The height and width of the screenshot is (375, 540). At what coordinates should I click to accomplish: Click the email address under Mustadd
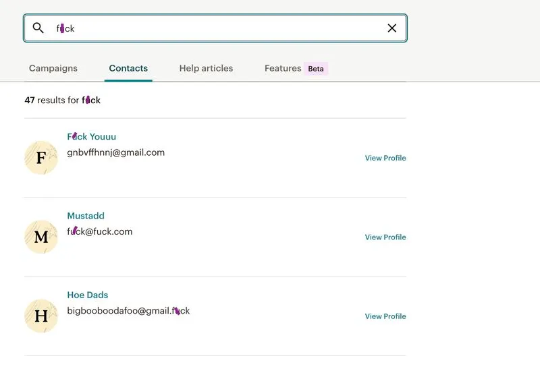click(x=99, y=231)
